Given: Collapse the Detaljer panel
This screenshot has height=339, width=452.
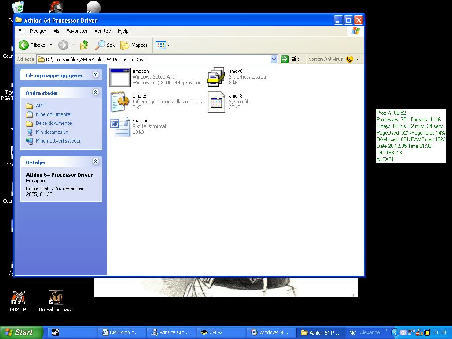Looking at the screenshot, I should coord(96,162).
